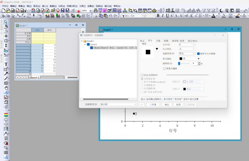Image resolution: width=249 pixels, height=161 pixels.
Task: Click the horizontal scrollbar in plot tree panel
Action: (x=105, y=99)
